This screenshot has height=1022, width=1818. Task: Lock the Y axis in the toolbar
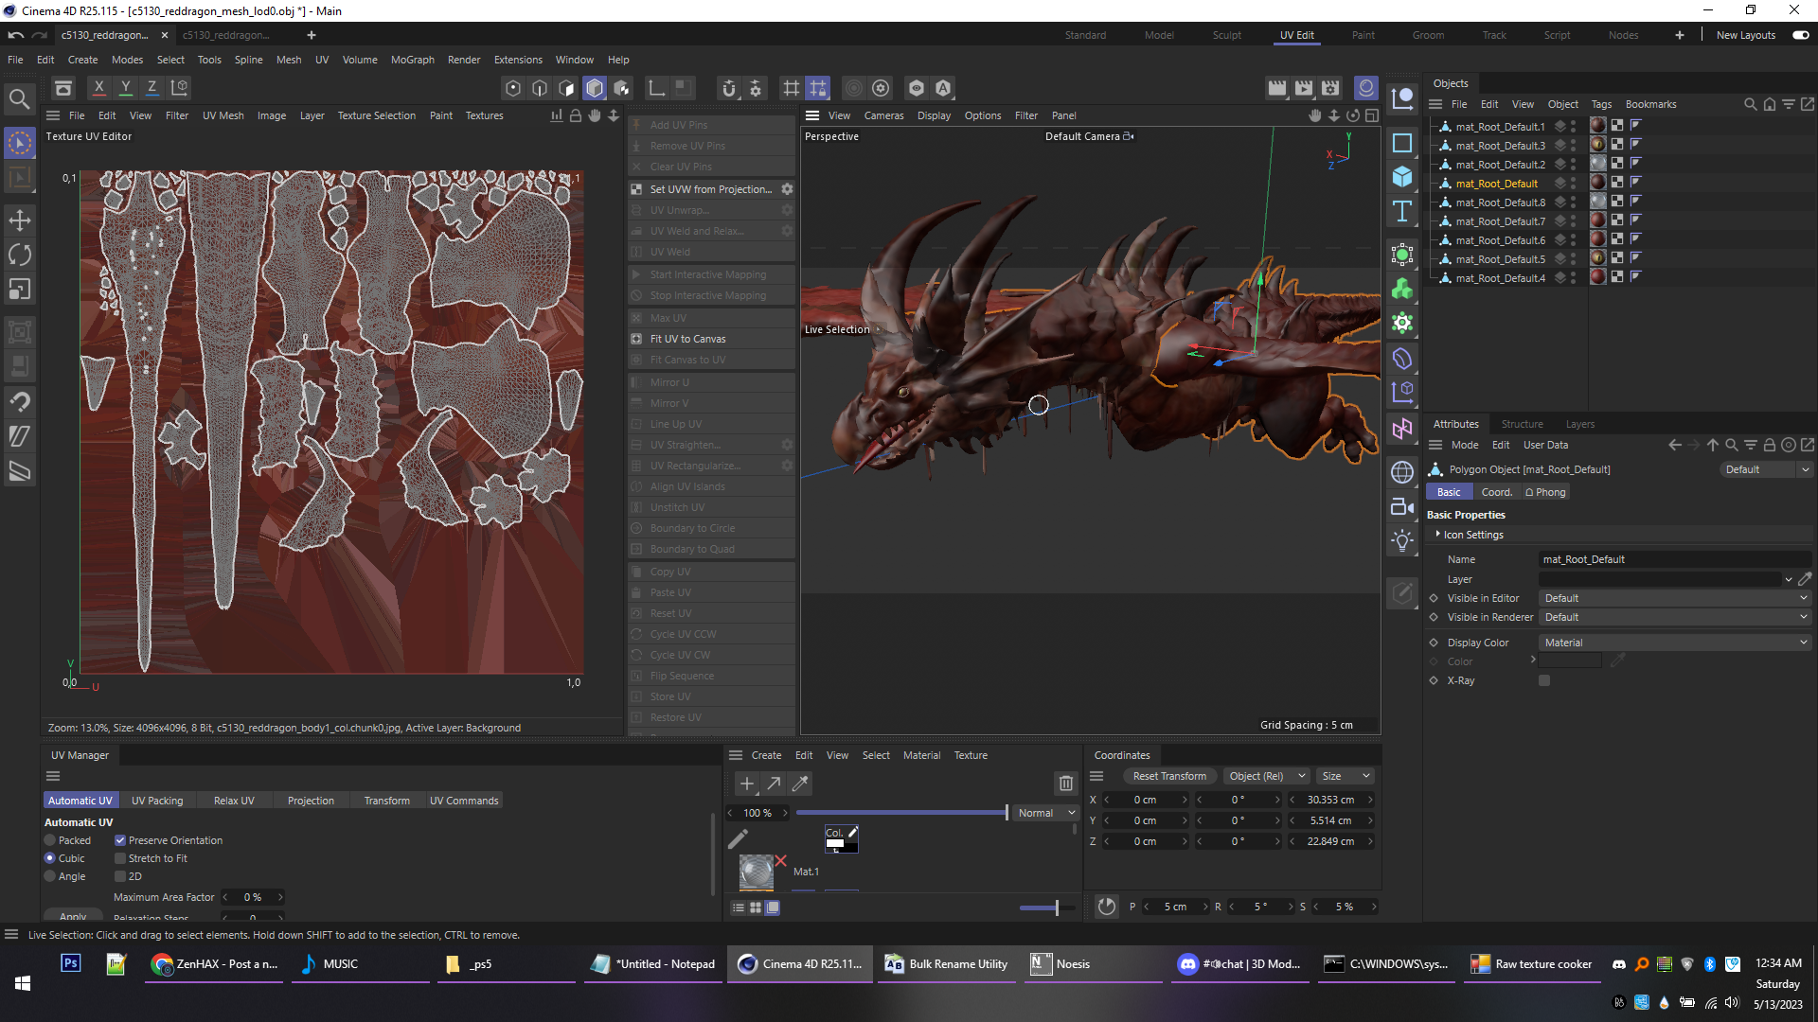pos(125,88)
